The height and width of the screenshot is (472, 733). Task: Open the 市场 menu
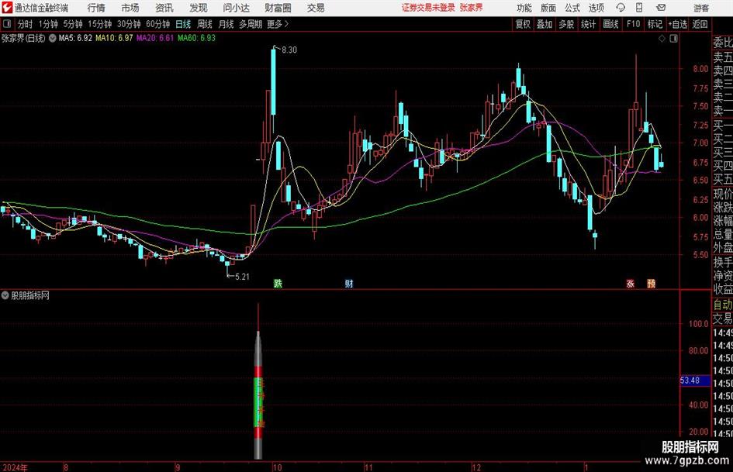(x=130, y=8)
